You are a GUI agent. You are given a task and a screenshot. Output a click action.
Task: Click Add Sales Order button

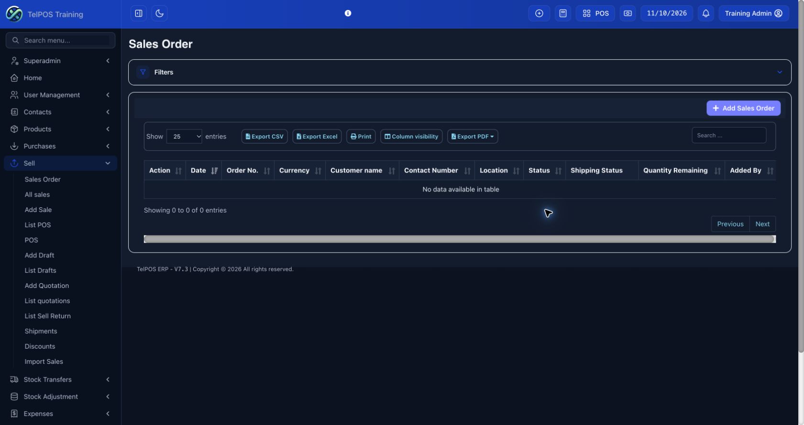(x=743, y=108)
